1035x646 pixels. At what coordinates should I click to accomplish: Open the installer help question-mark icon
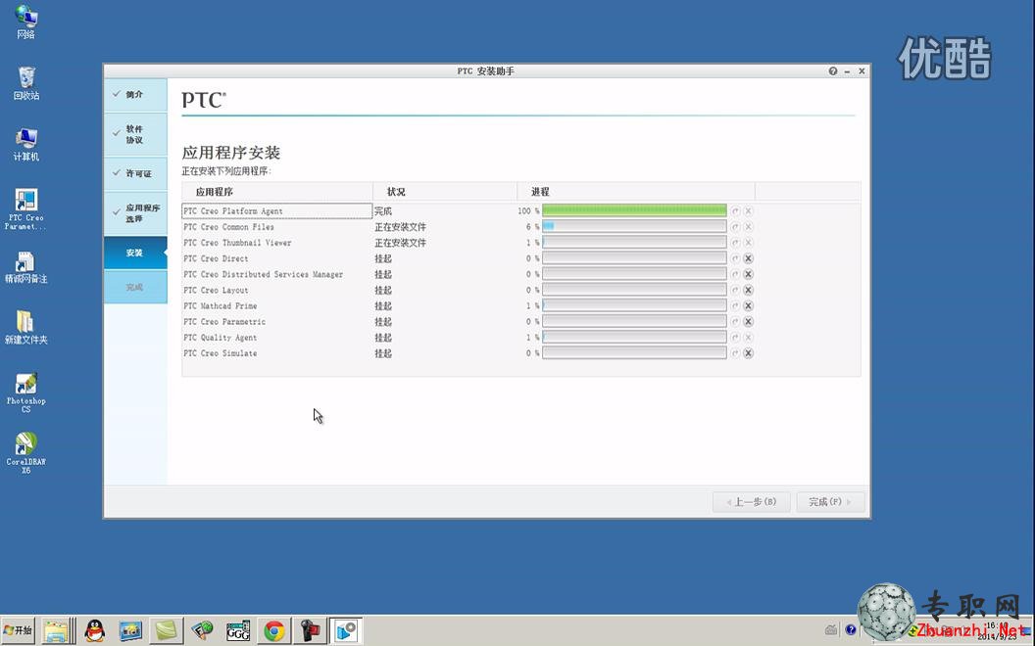833,71
